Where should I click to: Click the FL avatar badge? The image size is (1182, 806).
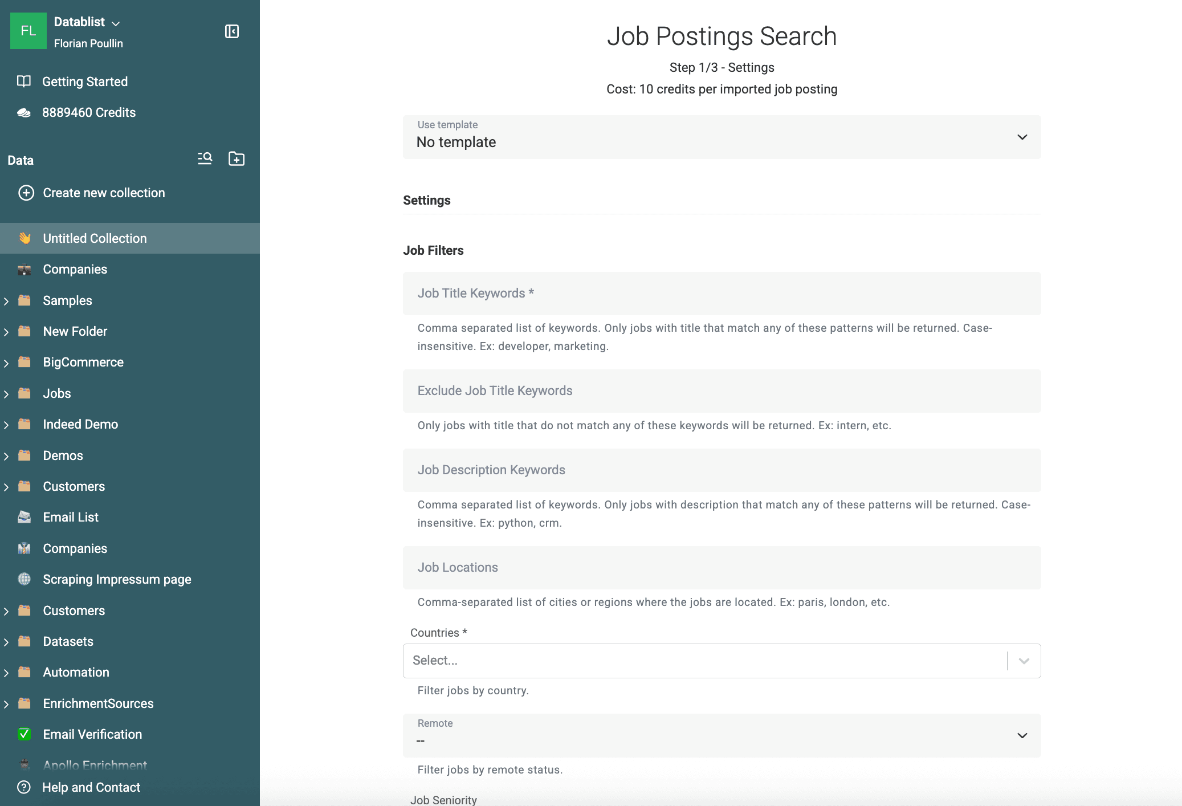[x=28, y=31]
